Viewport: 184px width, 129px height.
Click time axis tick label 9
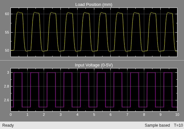(x=161, y=115)
